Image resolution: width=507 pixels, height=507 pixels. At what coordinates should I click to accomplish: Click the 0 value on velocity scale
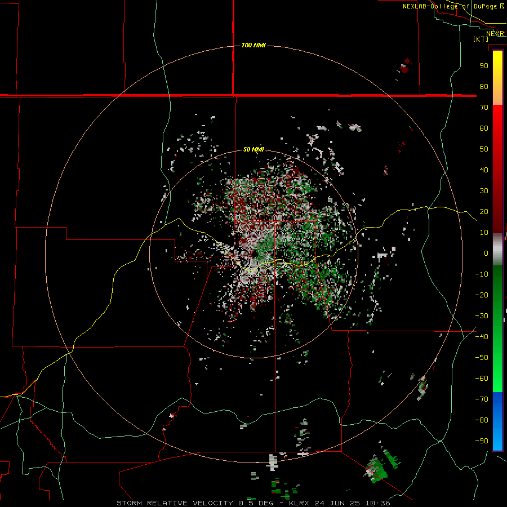(486, 253)
